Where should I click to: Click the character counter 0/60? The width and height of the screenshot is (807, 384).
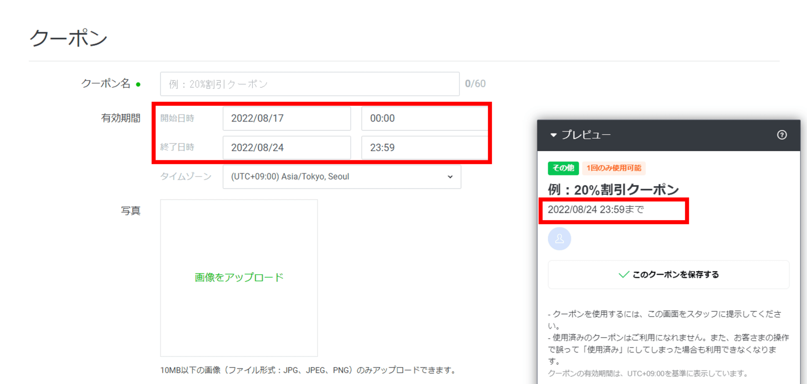click(475, 83)
